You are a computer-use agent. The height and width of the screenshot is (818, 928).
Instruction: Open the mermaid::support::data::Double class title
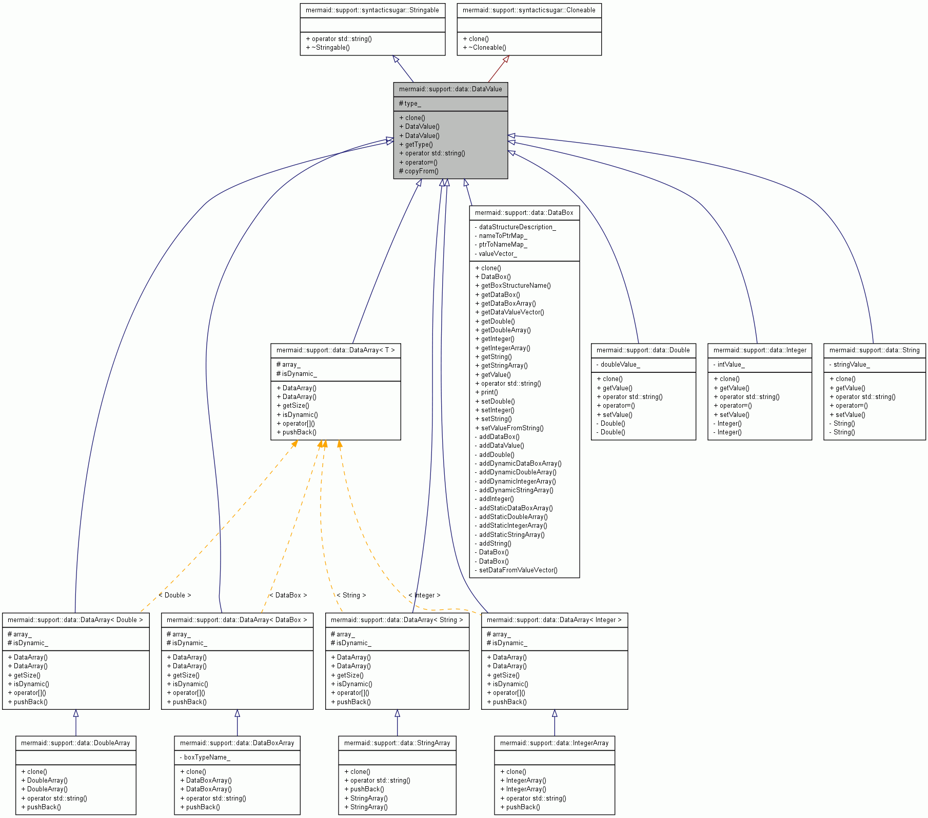point(643,350)
